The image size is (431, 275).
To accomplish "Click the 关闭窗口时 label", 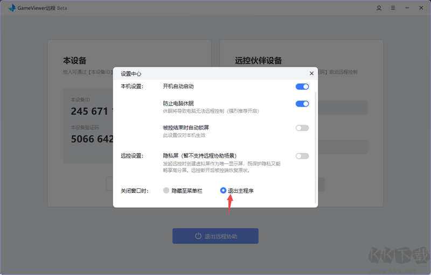I will tap(134, 191).
